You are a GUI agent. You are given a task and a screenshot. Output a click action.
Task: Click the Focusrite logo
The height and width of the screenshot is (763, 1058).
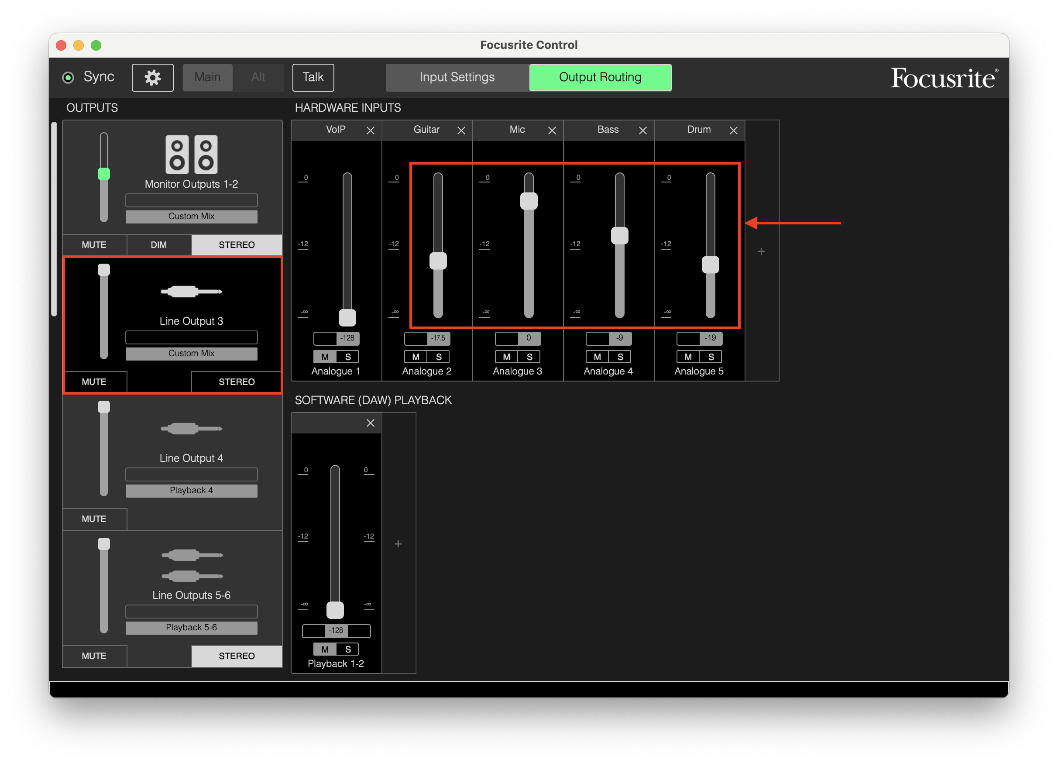[x=944, y=78]
